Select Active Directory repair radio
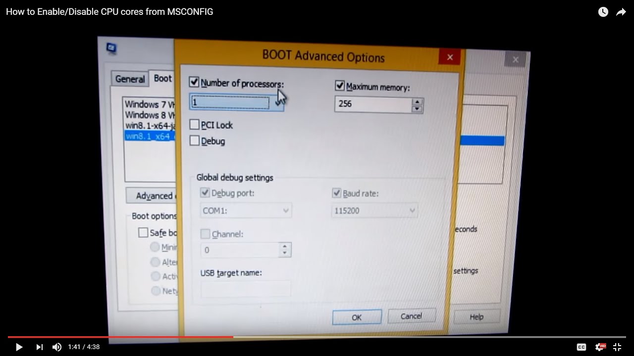Image resolution: width=634 pixels, height=356 pixels. pos(156,276)
